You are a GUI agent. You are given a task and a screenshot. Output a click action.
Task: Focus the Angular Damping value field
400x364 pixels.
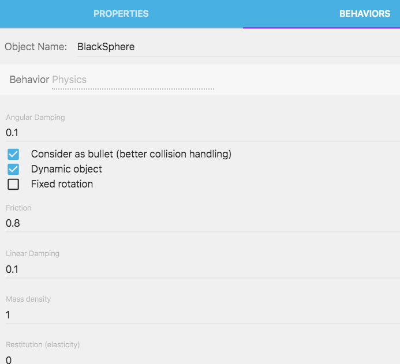point(202,133)
